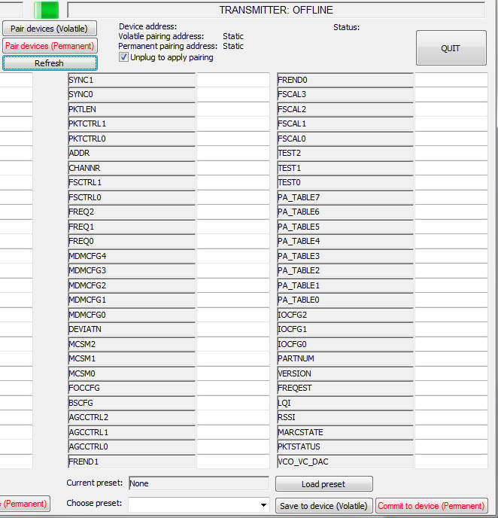The image size is (498, 518).
Task: Select the FSCTRL0 register label
Action: coord(132,197)
